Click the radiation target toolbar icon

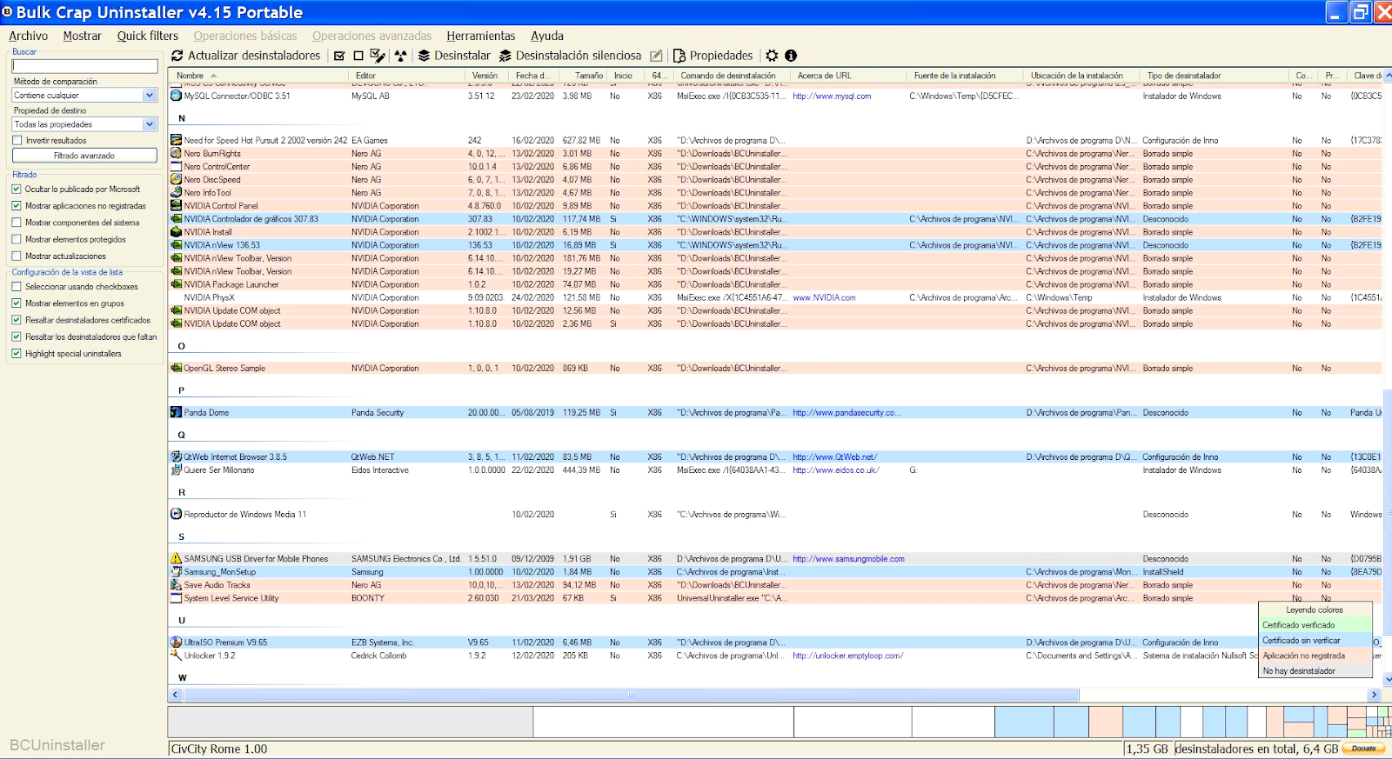[400, 56]
